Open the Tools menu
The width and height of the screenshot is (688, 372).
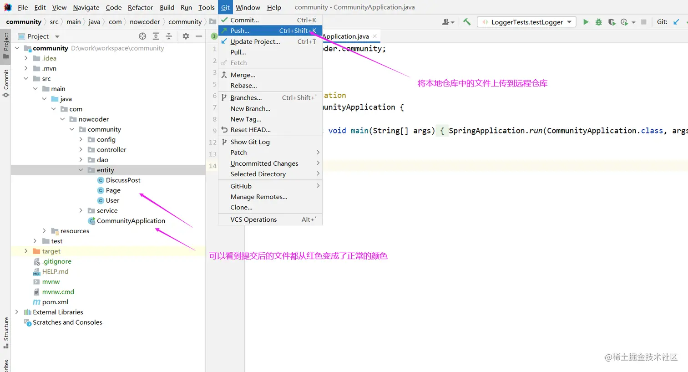206,7
